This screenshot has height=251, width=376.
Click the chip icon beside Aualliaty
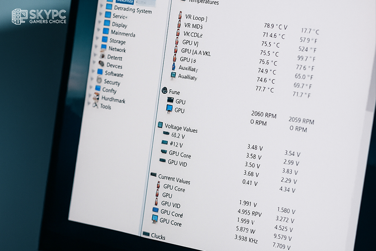click(173, 75)
